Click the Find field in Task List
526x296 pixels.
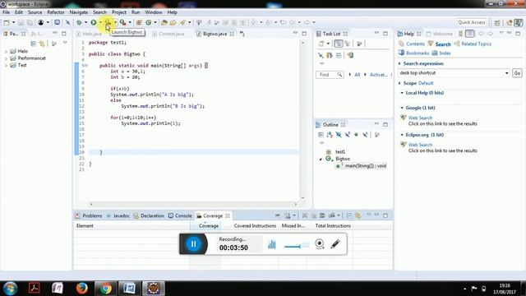click(x=330, y=75)
